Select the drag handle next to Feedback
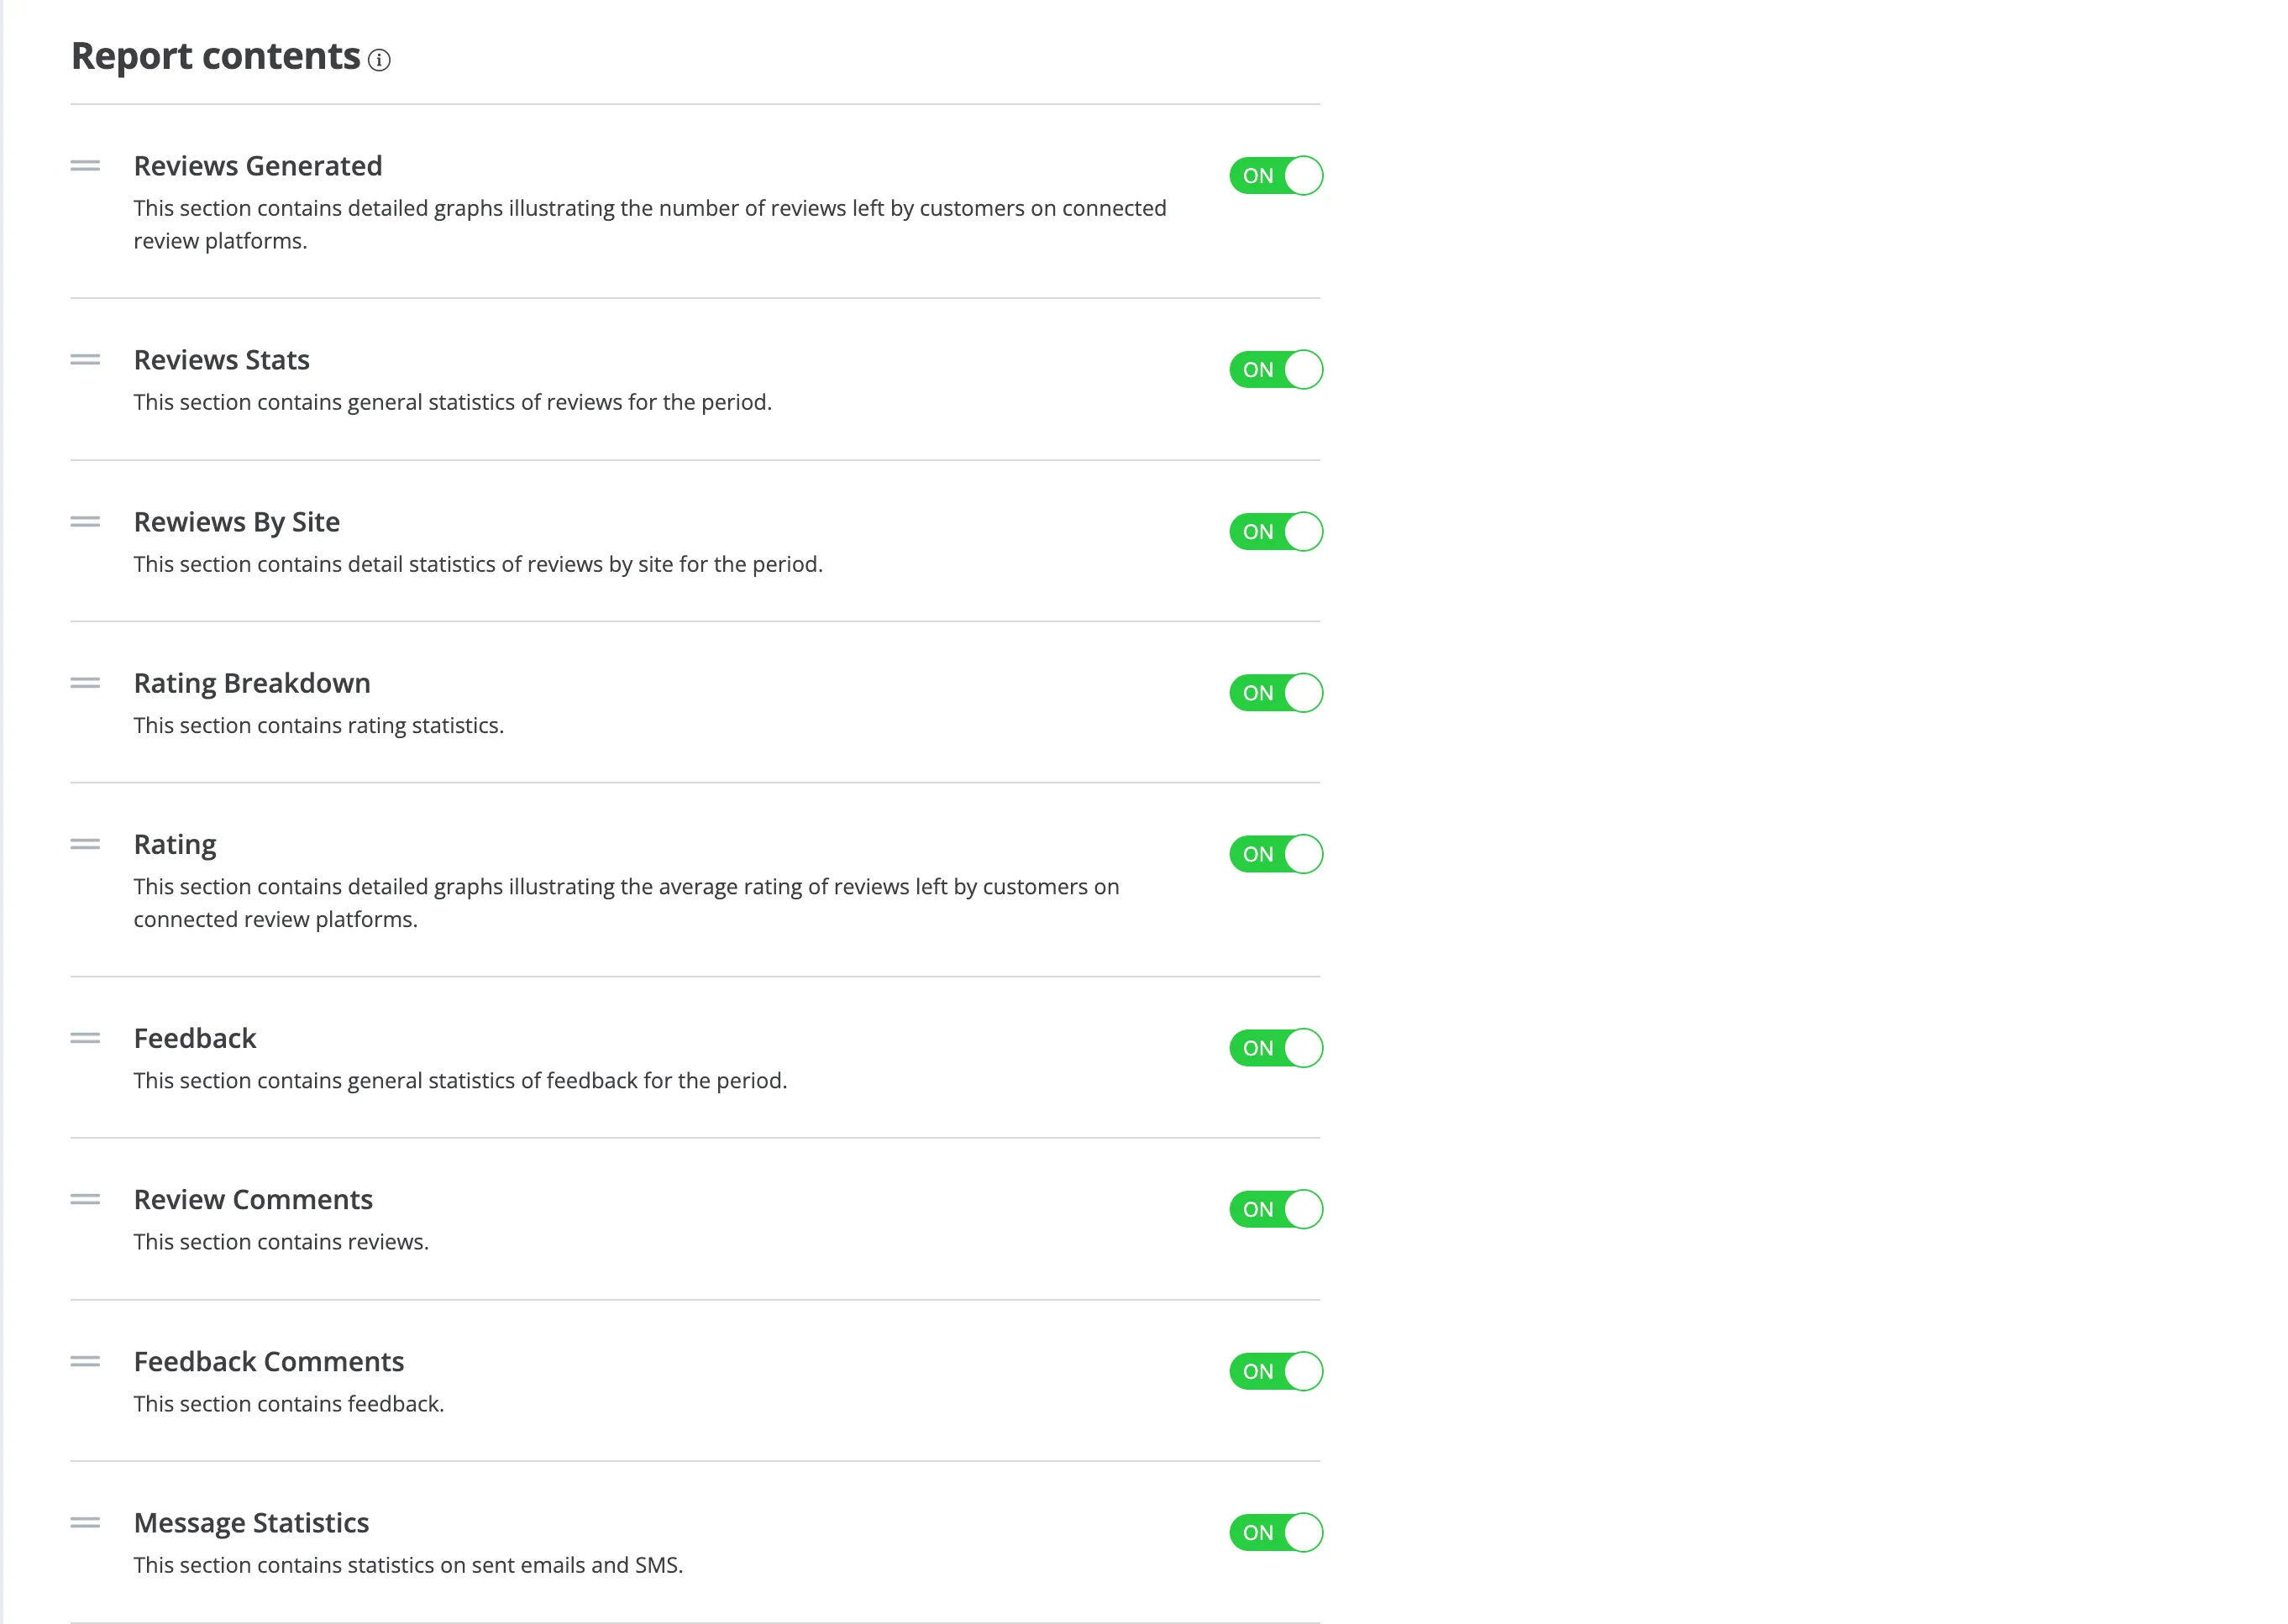Image resolution: width=2288 pixels, height=1624 pixels. [x=85, y=1038]
